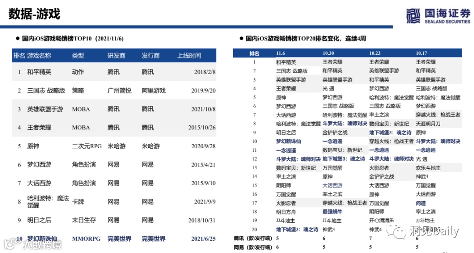This screenshot has height=253, width=474.
Task: Select 万国觉醒 at rank 13 under 10.30
Action: click(x=332, y=168)
